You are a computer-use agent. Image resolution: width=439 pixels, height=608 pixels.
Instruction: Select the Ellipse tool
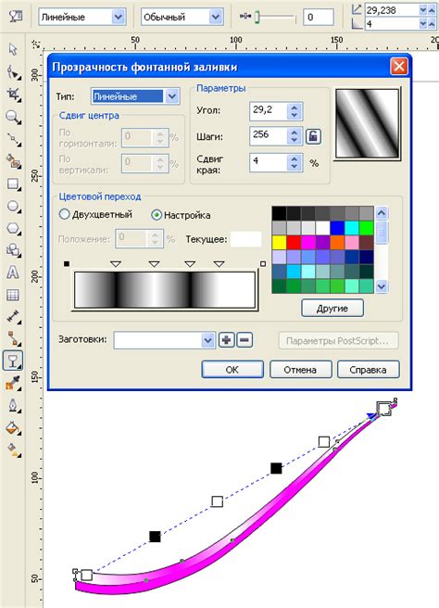tap(13, 207)
